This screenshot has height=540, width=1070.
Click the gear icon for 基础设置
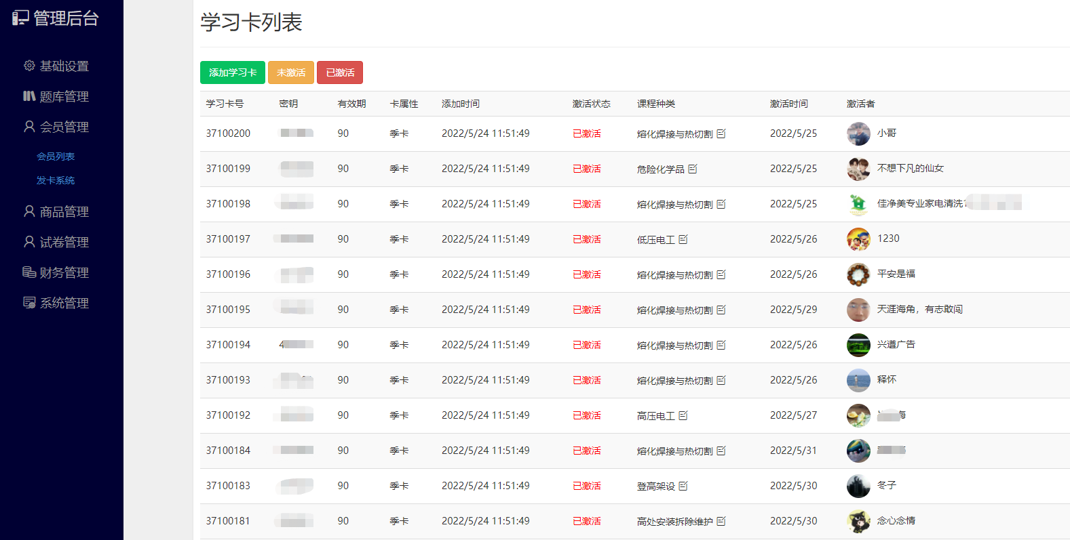pyautogui.click(x=29, y=66)
